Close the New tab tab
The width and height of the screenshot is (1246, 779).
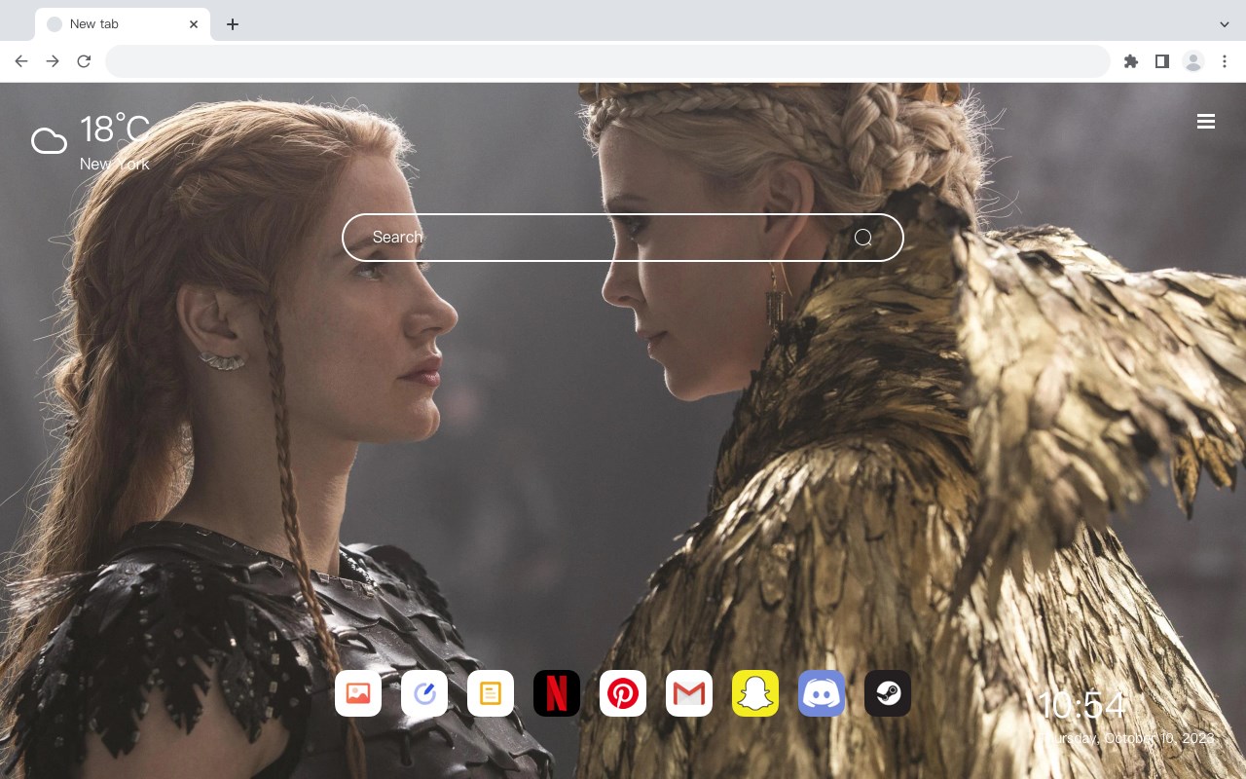[194, 24]
